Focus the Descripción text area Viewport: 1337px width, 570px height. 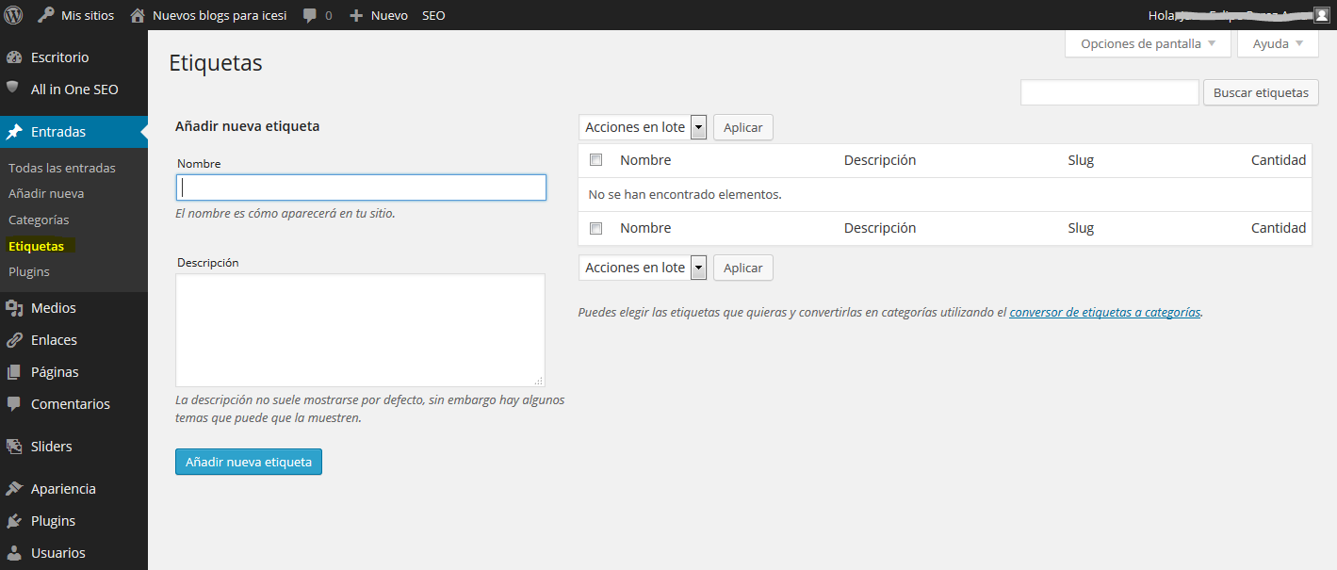click(360, 330)
